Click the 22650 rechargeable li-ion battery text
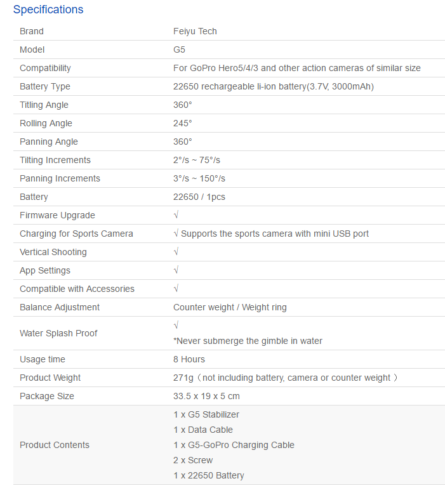445x488 pixels. click(x=274, y=86)
